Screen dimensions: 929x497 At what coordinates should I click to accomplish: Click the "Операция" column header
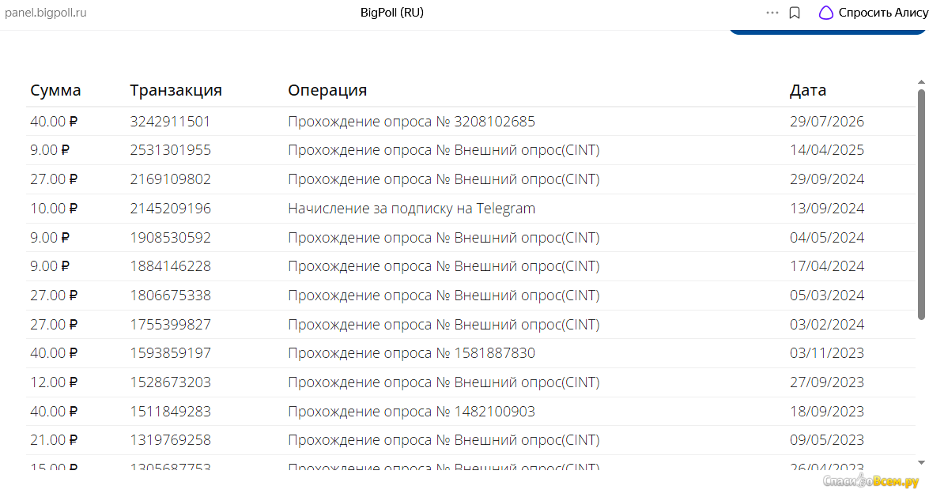click(327, 90)
